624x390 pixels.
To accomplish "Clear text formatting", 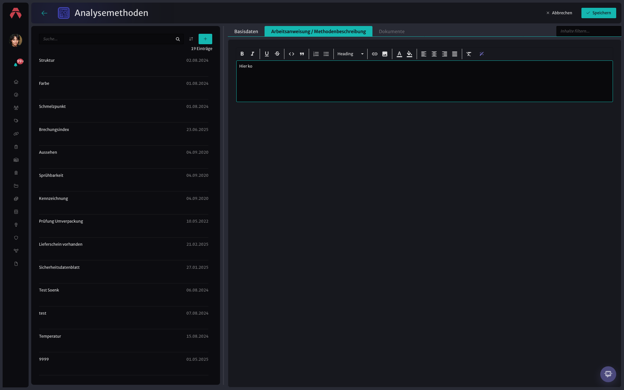I will tap(469, 54).
